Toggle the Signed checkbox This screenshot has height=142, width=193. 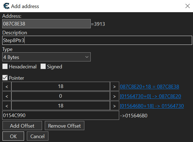point(43,67)
